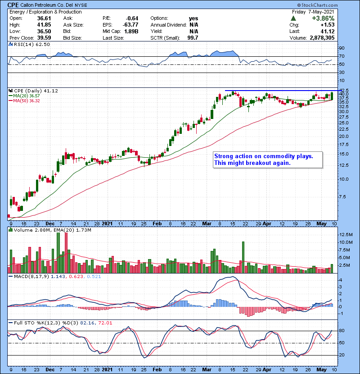360x374 pixels.
Task: Click the May label on the date axis
Action: pos(321,223)
